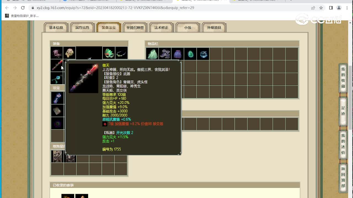Click the 编号为 1755 line
The height and width of the screenshot is (198, 353).
pos(112,149)
